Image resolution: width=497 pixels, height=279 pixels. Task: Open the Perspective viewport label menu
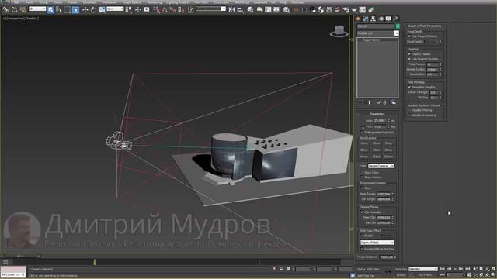tap(16, 19)
